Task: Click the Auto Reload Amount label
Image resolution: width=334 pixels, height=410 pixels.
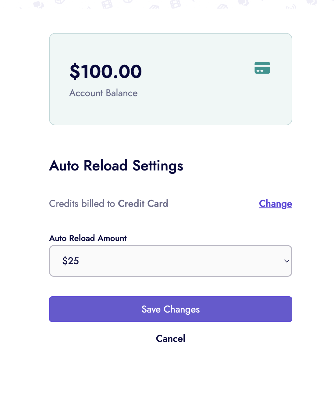Action: coord(88,238)
